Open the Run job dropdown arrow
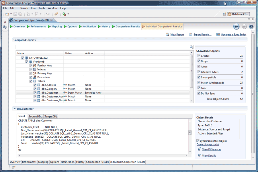This screenshot has width=258, height=172. point(68,14)
